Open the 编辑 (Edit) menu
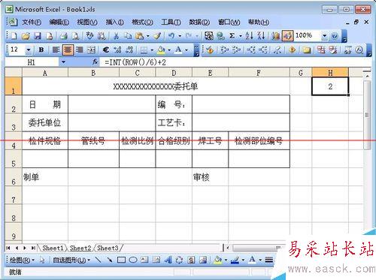 [59, 23]
